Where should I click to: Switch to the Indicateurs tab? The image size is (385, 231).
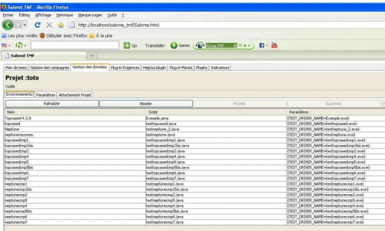click(x=220, y=68)
